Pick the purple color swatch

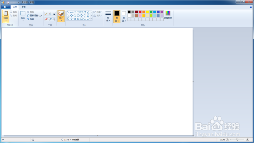point(162,12)
